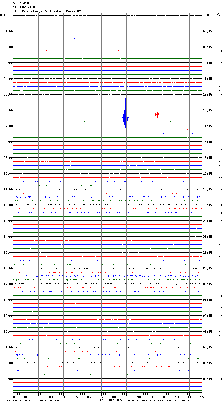Click the 16:15 UTC time label

(x=208, y=158)
